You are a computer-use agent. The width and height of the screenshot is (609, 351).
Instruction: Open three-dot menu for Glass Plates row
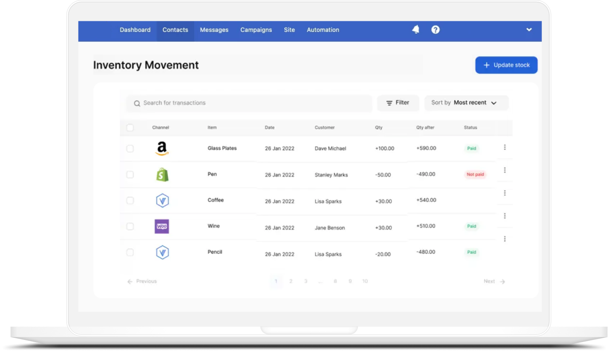[x=505, y=147]
